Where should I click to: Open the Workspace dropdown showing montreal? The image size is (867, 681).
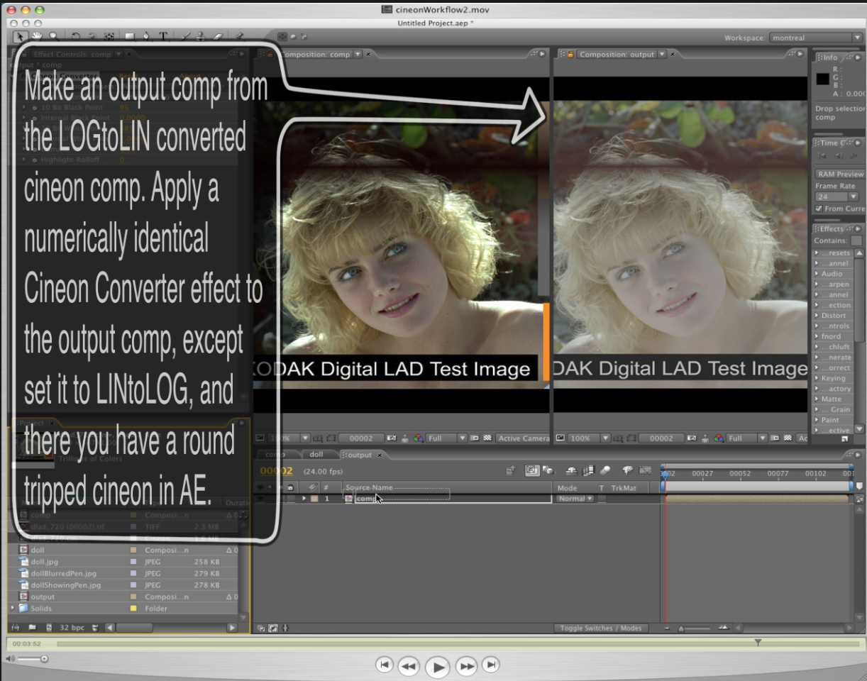click(815, 38)
